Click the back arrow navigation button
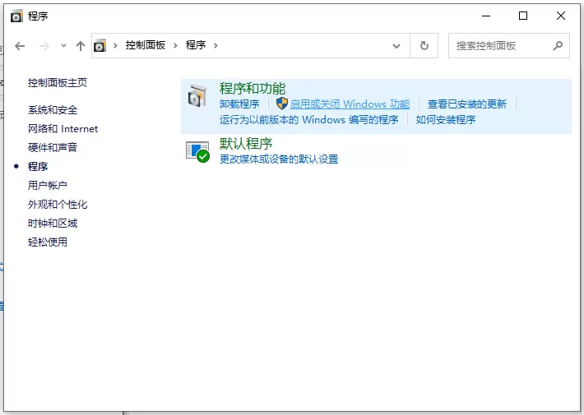The width and height of the screenshot is (584, 415). [x=20, y=46]
